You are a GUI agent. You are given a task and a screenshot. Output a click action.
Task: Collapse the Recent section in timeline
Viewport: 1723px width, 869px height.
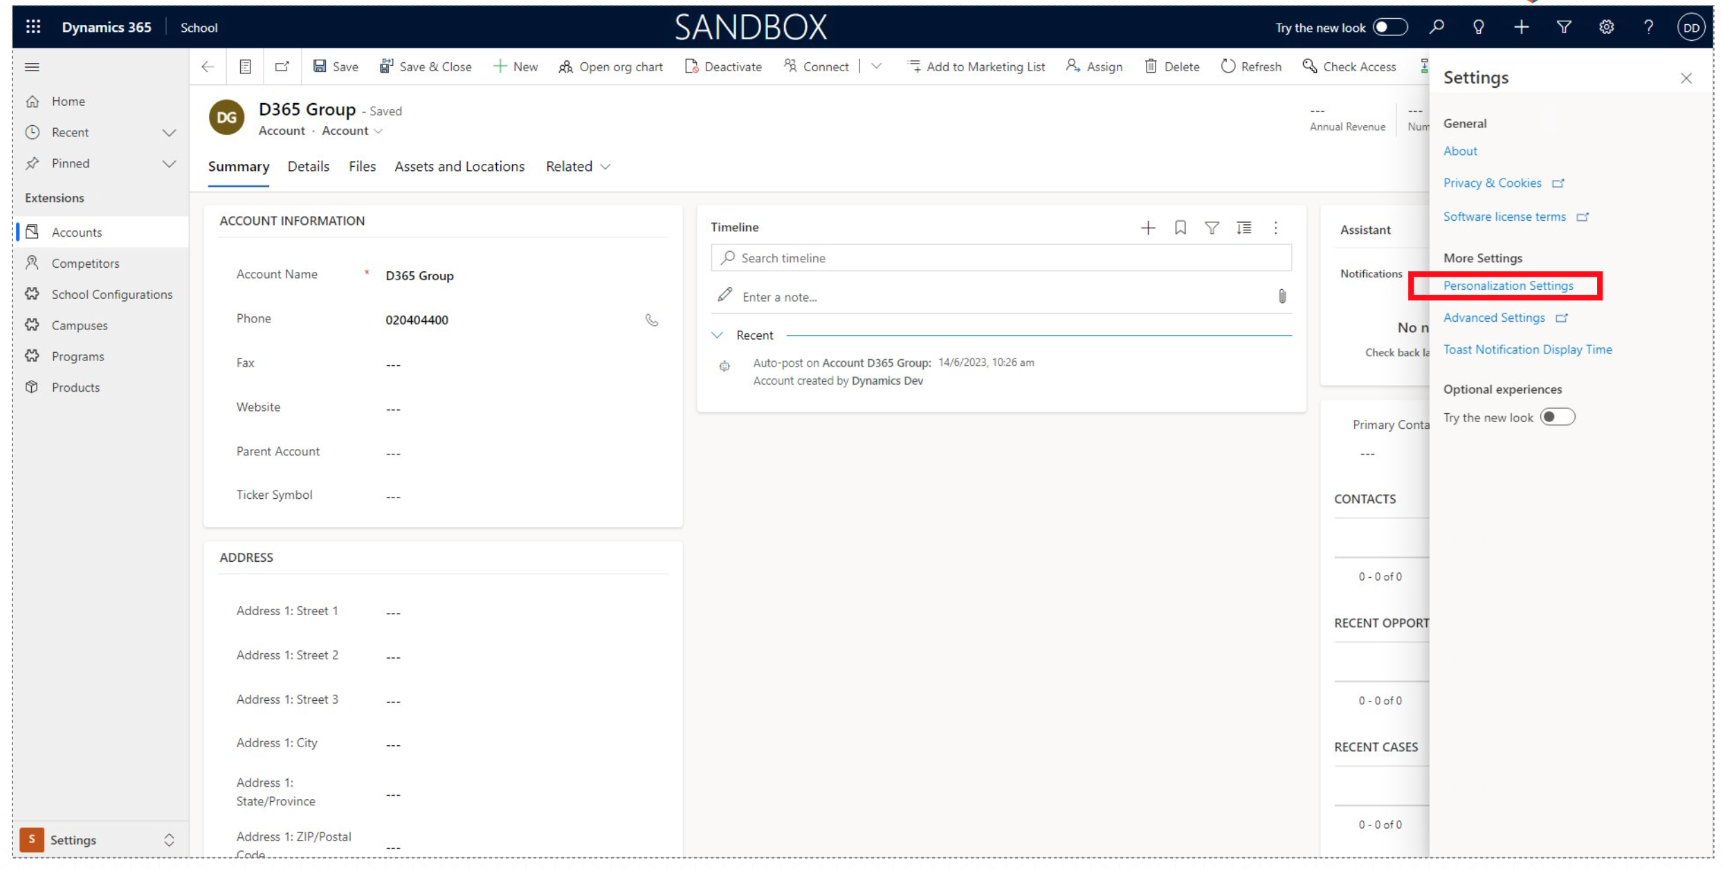(x=717, y=335)
